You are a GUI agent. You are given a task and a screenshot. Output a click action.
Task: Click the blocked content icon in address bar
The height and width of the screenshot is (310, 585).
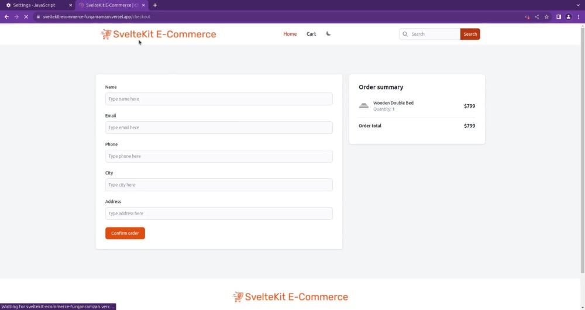point(527,17)
